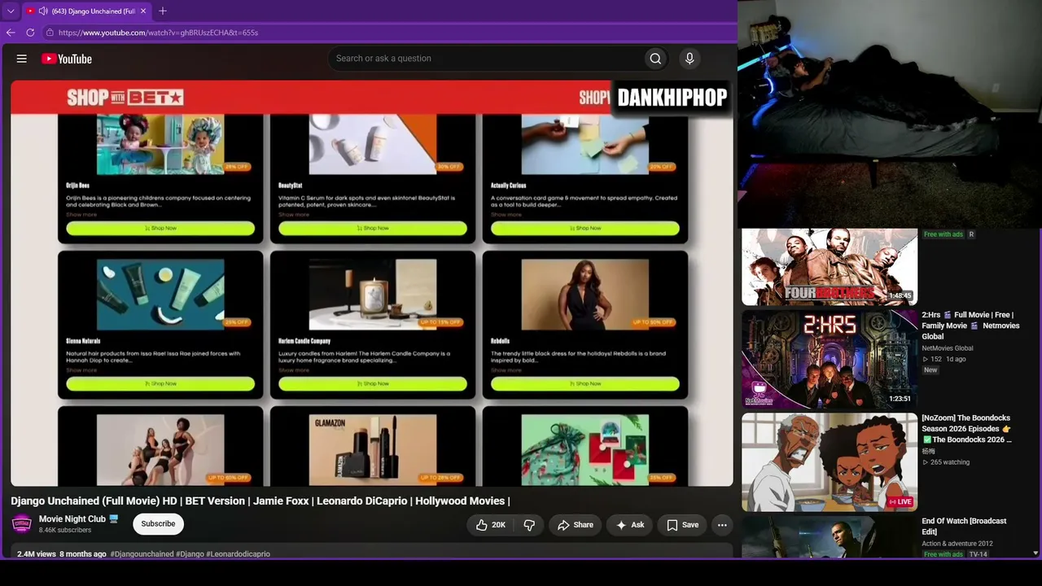Image resolution: width=1042 pixels, height=586 pixels.
Task: Expand the tab search dropdown arrow
Action: (x=11, y=11)
